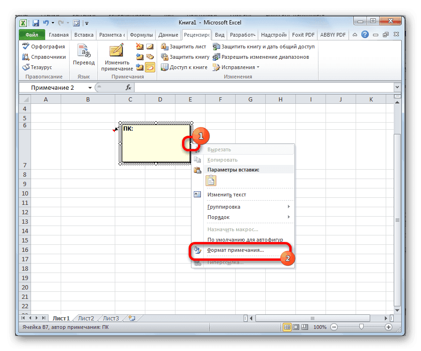Switch to the Рецензирование ribbon tab

click(x=196, y=34)
